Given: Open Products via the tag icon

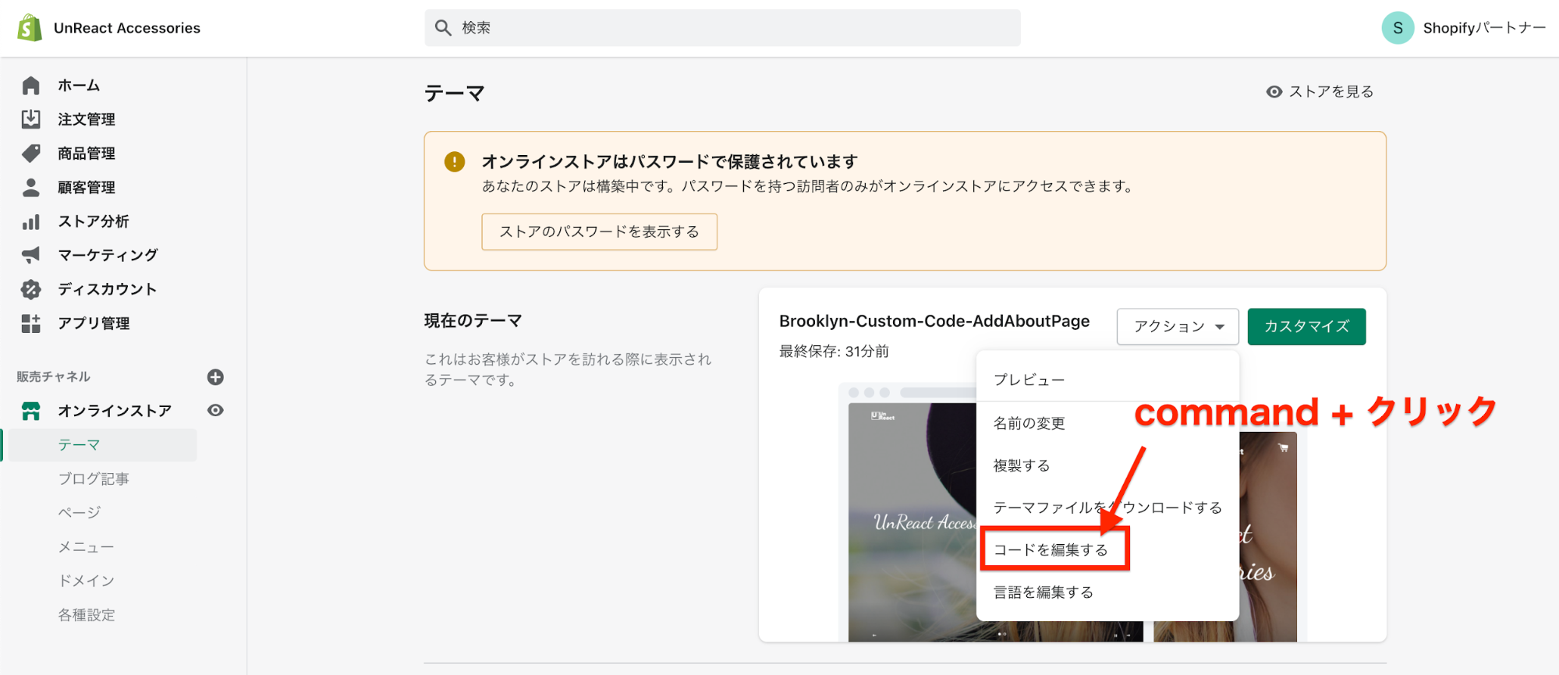Looking at the screenshot, I should (x=31, y=154).
